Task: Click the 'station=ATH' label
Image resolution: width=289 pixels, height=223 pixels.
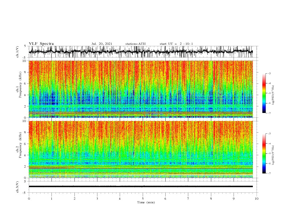Action: [x=135, y=44]
